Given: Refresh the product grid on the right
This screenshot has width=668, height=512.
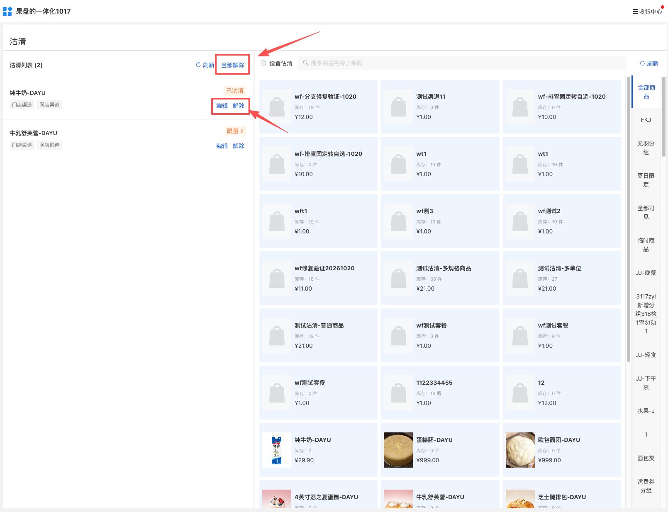Looking at the screenshot, I should [649, 63].
